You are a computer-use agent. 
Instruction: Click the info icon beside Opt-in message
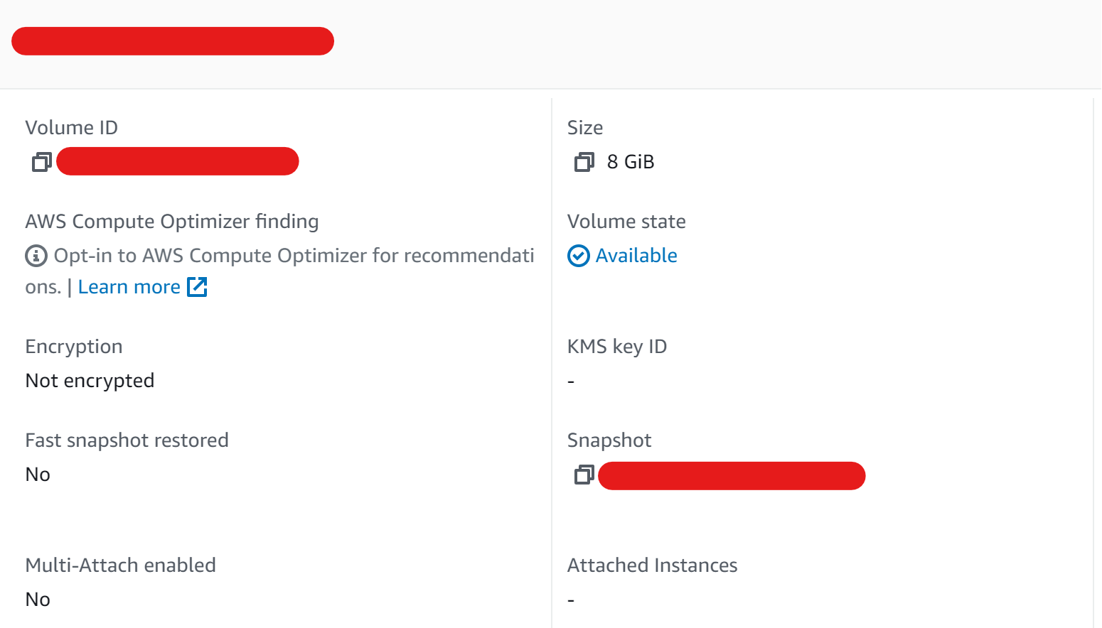pos(36,256)
